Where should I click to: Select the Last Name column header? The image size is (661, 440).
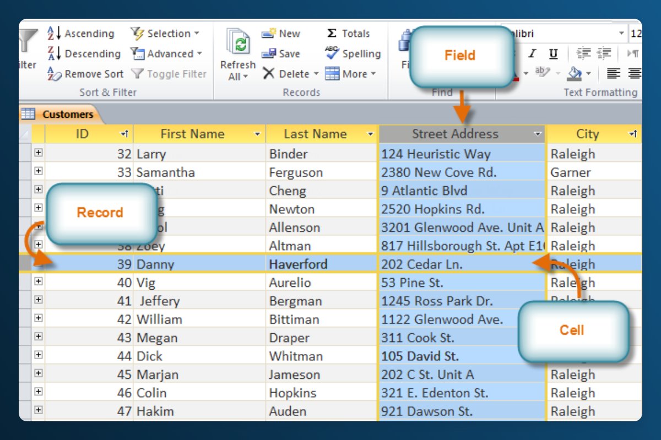point(322,134)
